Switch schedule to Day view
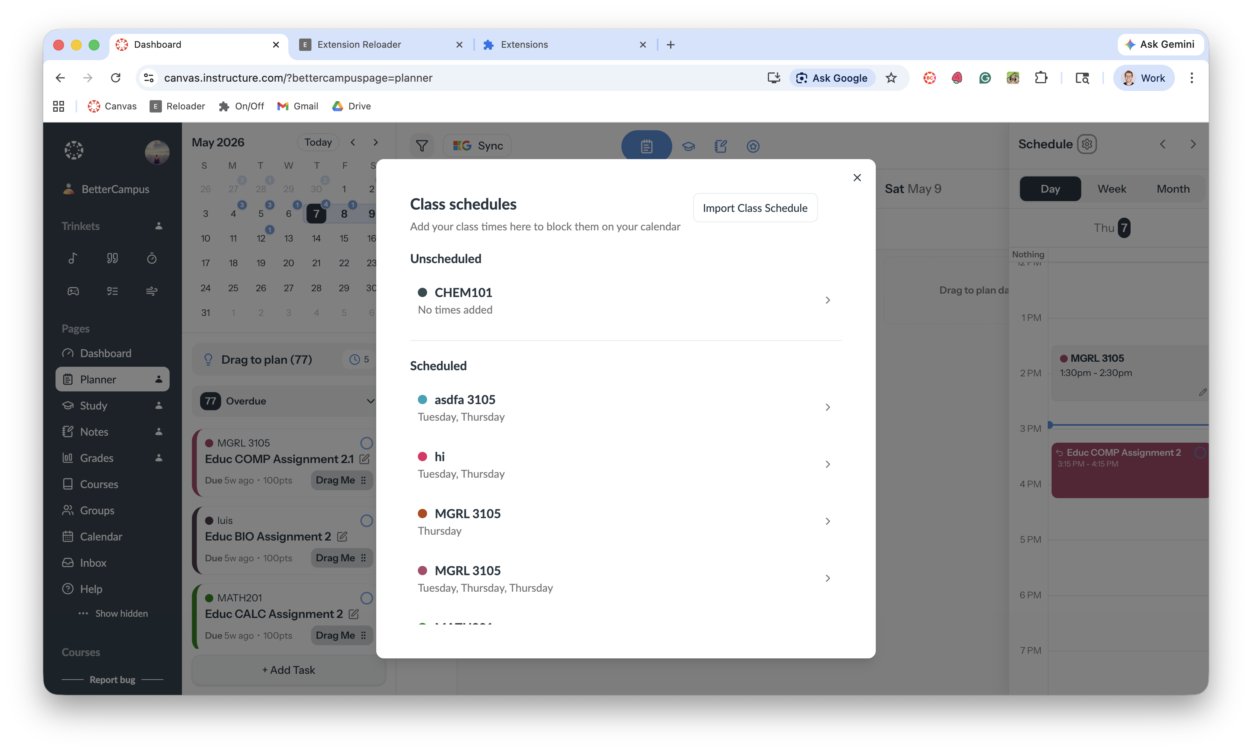 1050,189
